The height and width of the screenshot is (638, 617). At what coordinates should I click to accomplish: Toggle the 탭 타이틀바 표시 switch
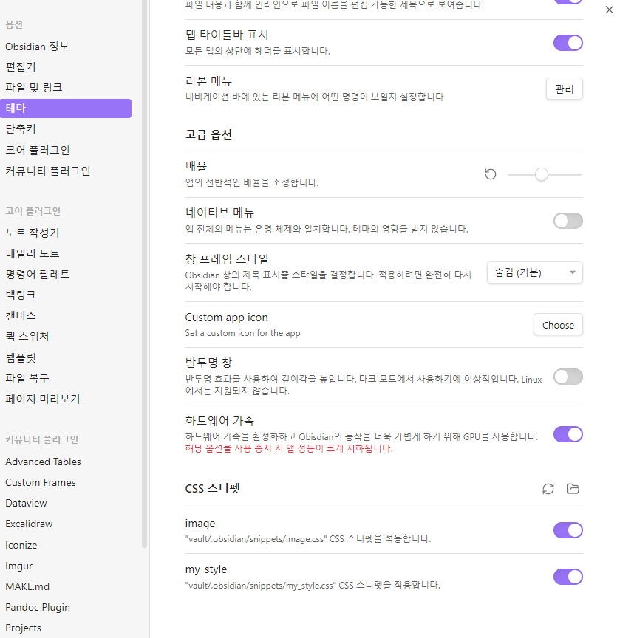coord(567,43)
